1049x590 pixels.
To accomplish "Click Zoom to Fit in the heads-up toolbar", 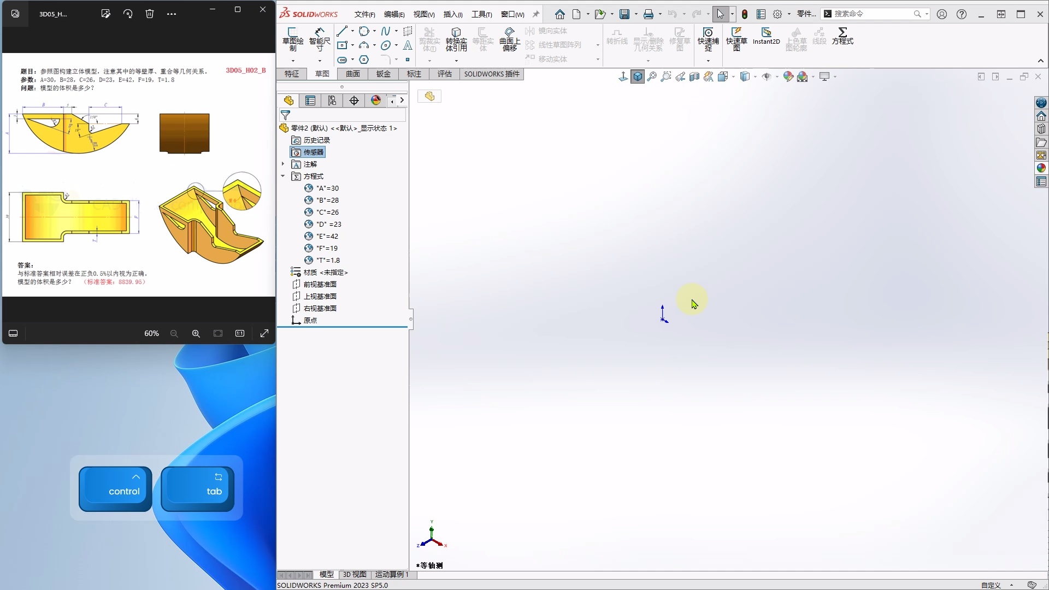I will point(651,76).
